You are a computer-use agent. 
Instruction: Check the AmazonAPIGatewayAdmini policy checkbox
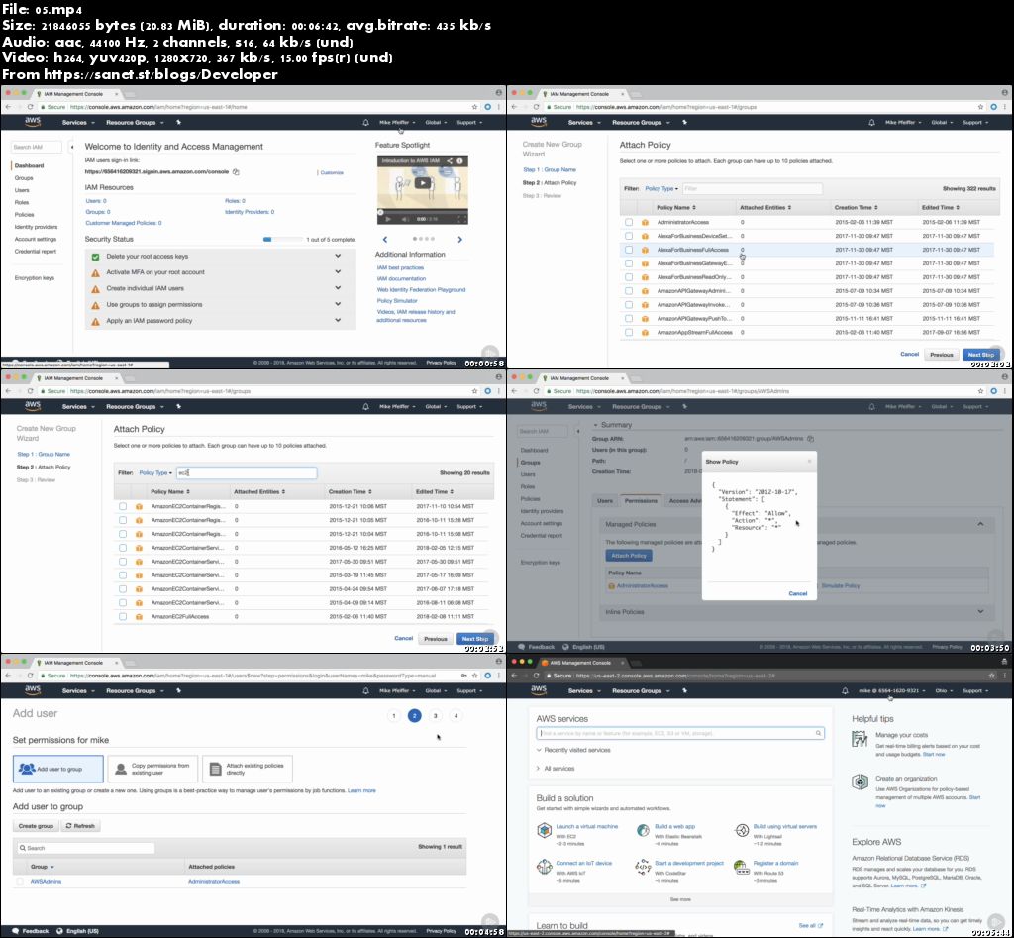[629, 291]
